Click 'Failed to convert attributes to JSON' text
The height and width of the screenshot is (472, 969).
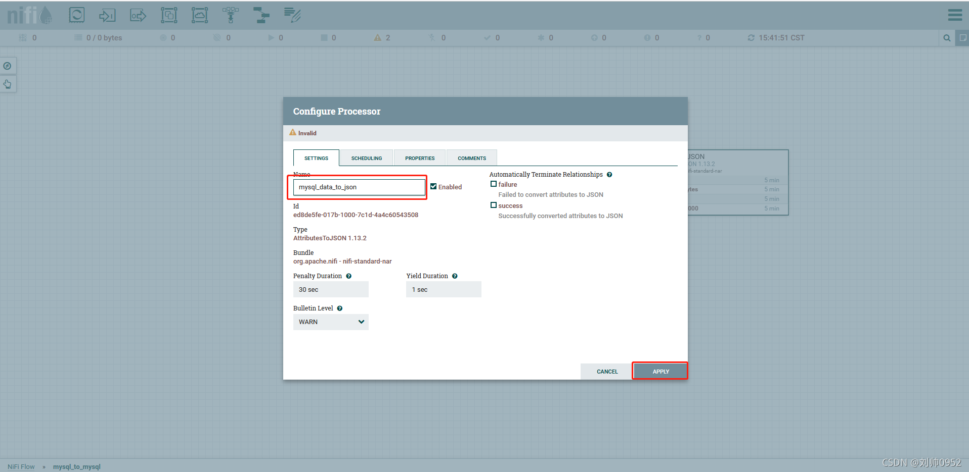point(551,195)
